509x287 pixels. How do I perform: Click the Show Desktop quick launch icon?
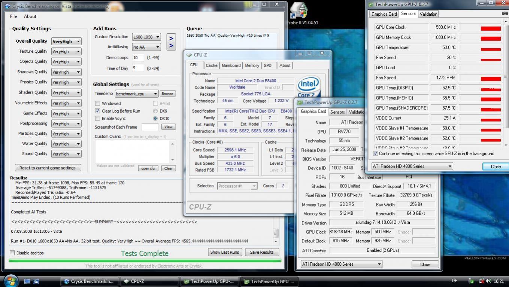(x=27, y=281)
